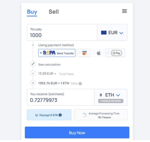Click the Rate info icon

pyautogui.click(x=80, y=83)
